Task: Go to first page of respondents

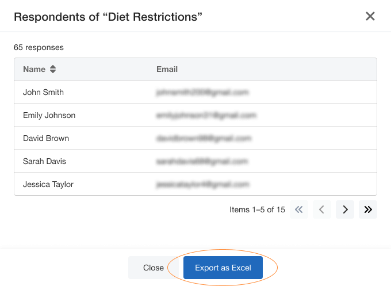Action: pyautogui.click(x=298, y=209)
